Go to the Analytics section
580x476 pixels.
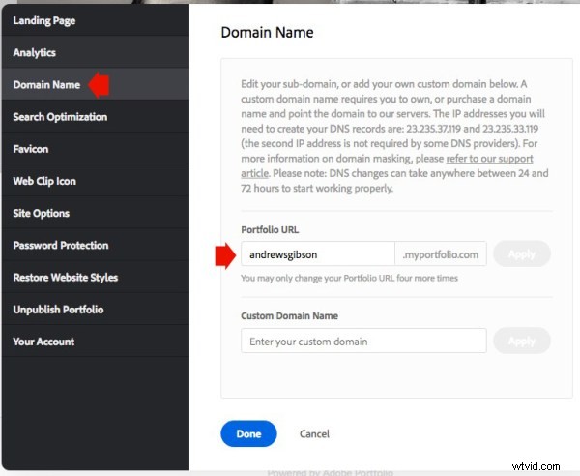click(x=35, y=52)
